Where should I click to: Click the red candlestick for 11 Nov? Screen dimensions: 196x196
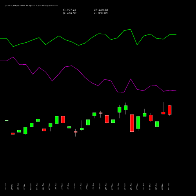(63, 120)
